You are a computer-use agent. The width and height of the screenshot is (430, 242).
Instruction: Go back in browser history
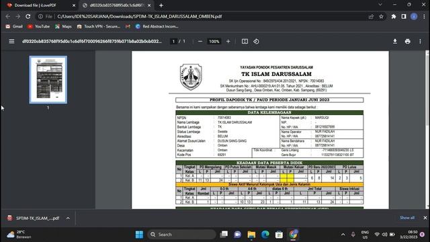pos(7,16)
